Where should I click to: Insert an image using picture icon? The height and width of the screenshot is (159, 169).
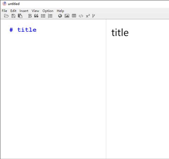pos(67,16)
